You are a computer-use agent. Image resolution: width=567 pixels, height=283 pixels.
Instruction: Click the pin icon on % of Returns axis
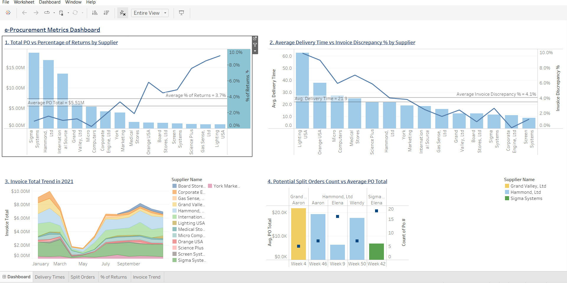[247, 72]
